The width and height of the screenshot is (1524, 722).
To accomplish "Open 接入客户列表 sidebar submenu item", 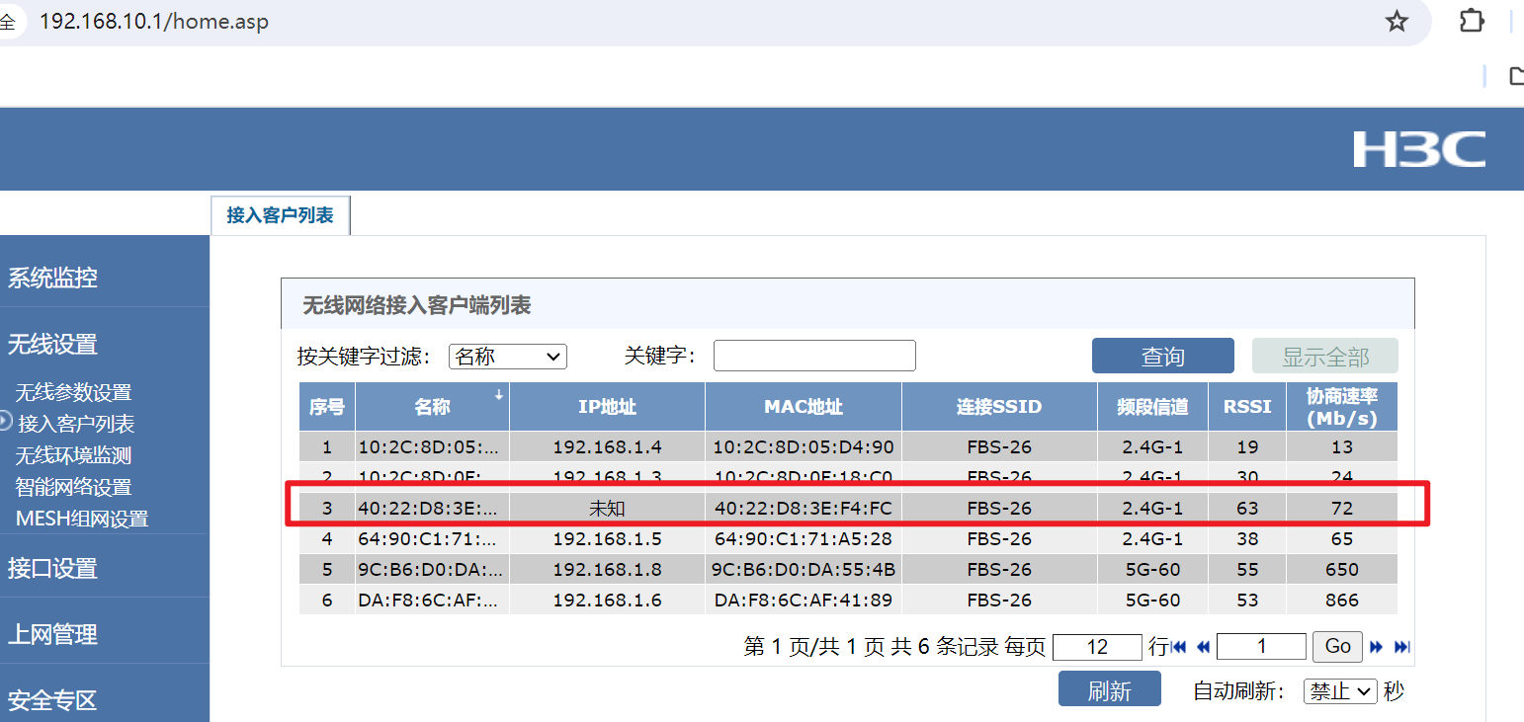I will pos(76,424).
